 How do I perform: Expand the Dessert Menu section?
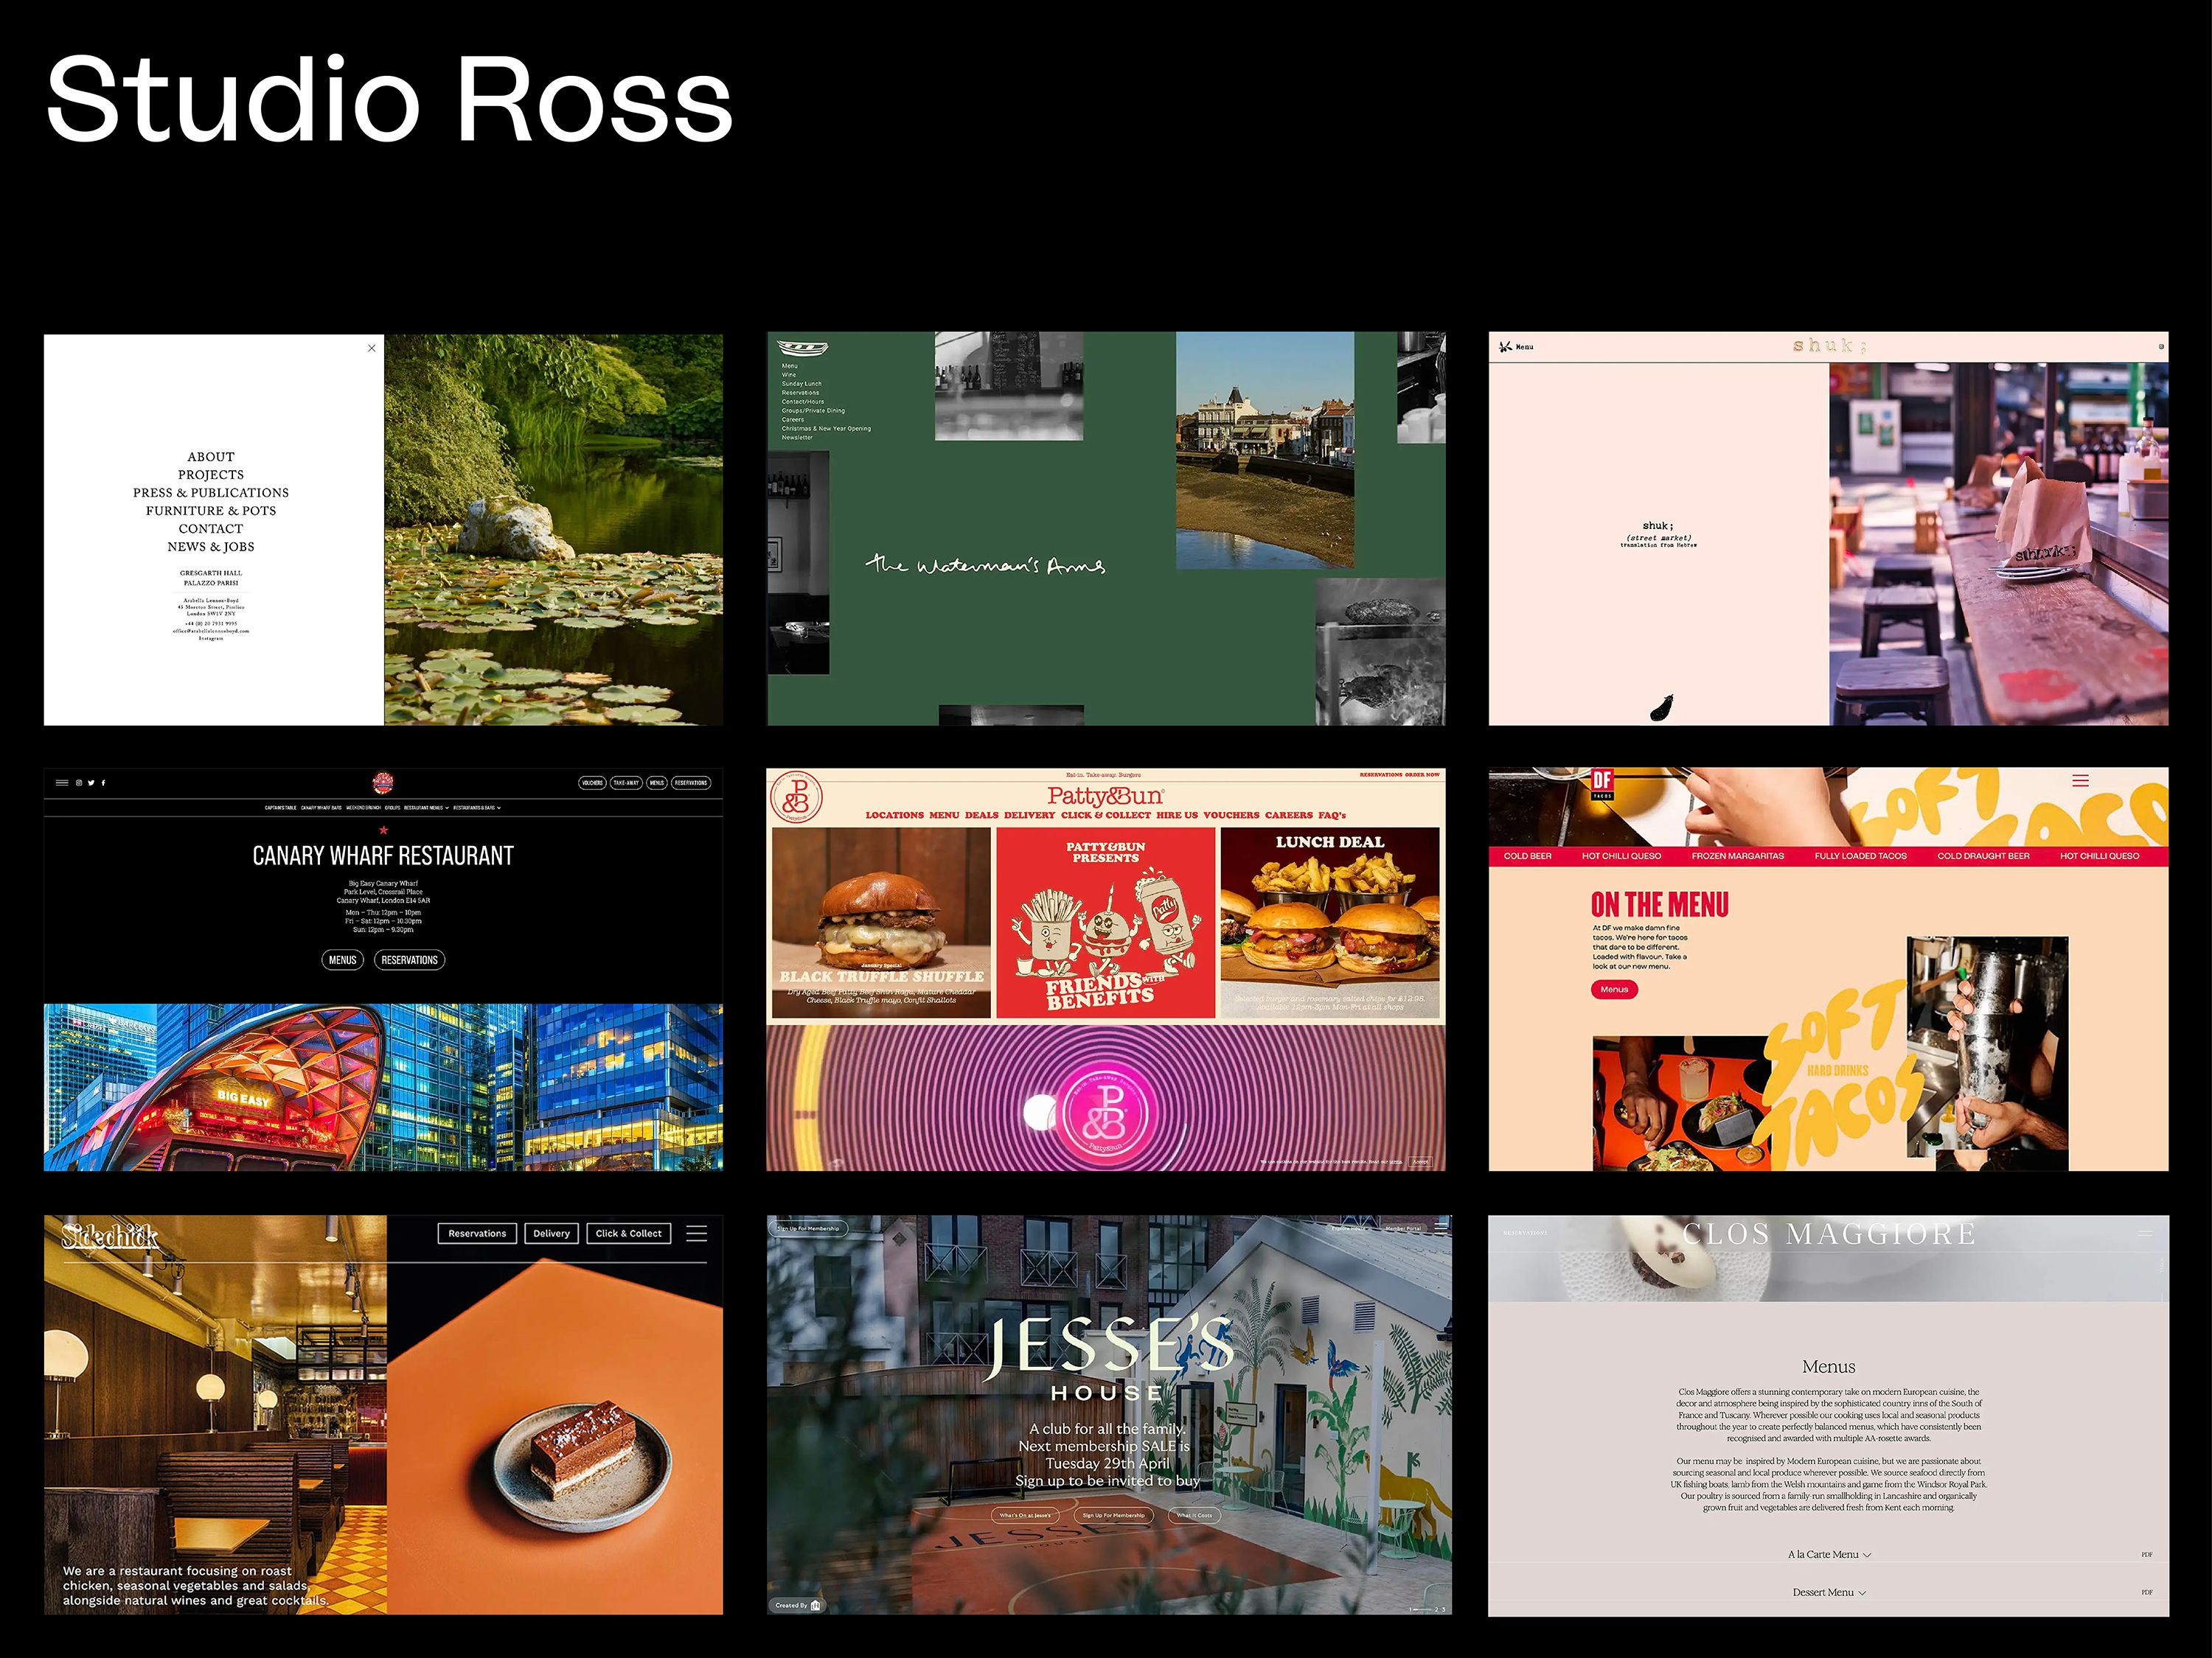coord(1829,1592)
